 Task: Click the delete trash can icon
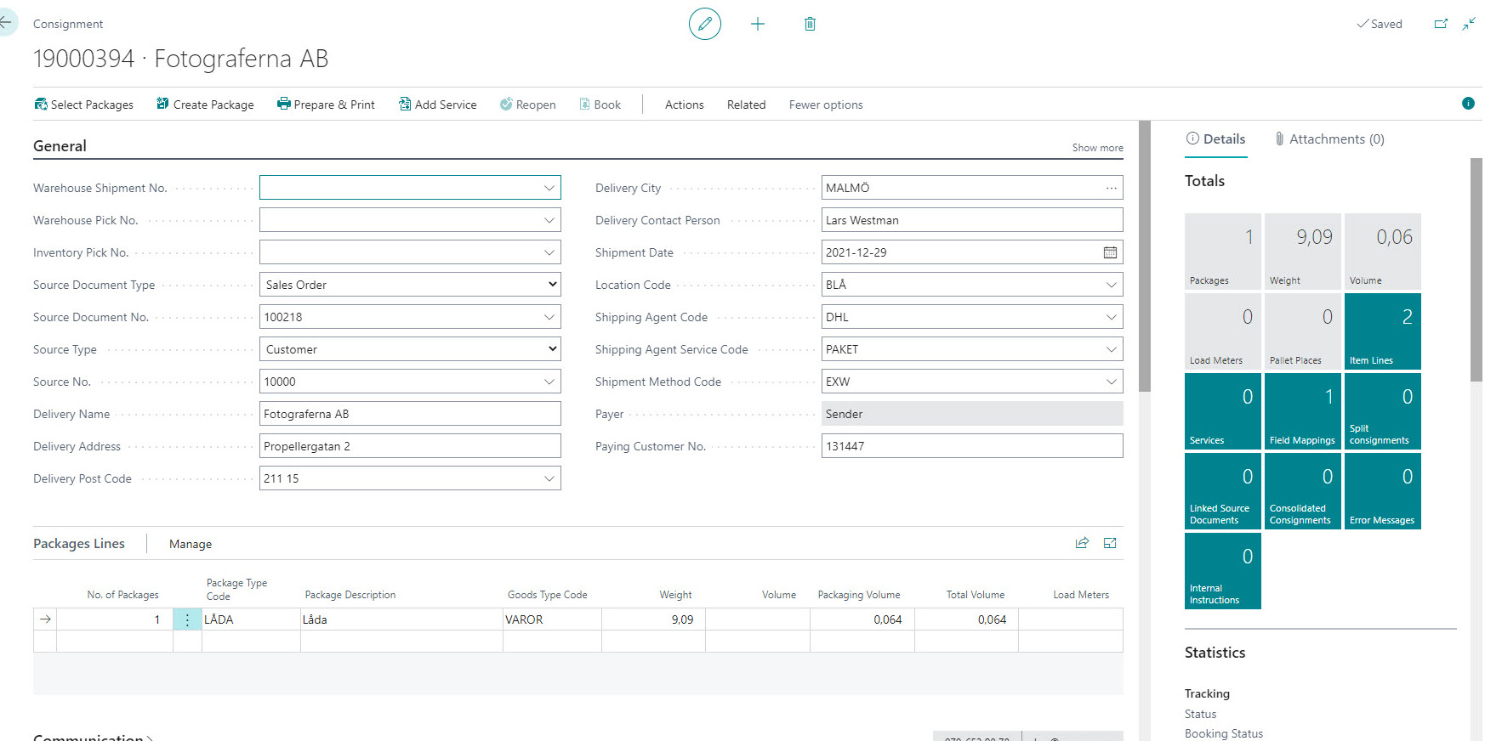click(810, 24)
